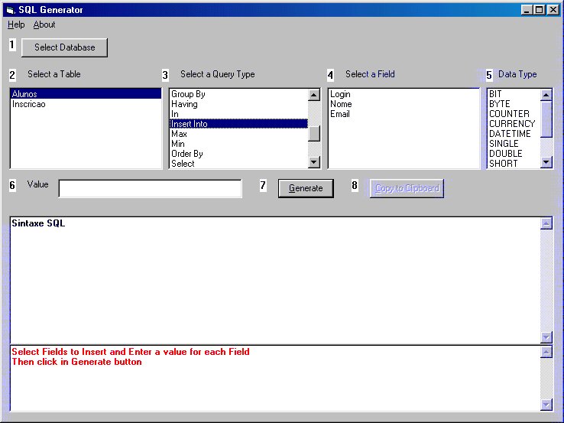This screenshot has width=564, height=423.
Task: Select the Login field
Action: 340,94
